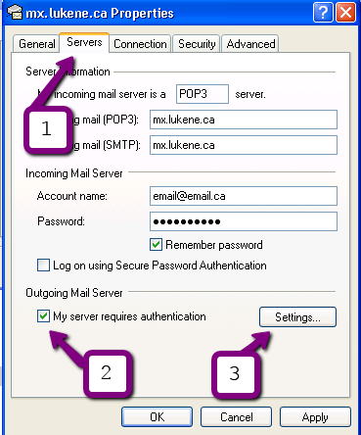Confirm changes with the OK button
The width and height of the screenshot is (361, 435).
157,416
